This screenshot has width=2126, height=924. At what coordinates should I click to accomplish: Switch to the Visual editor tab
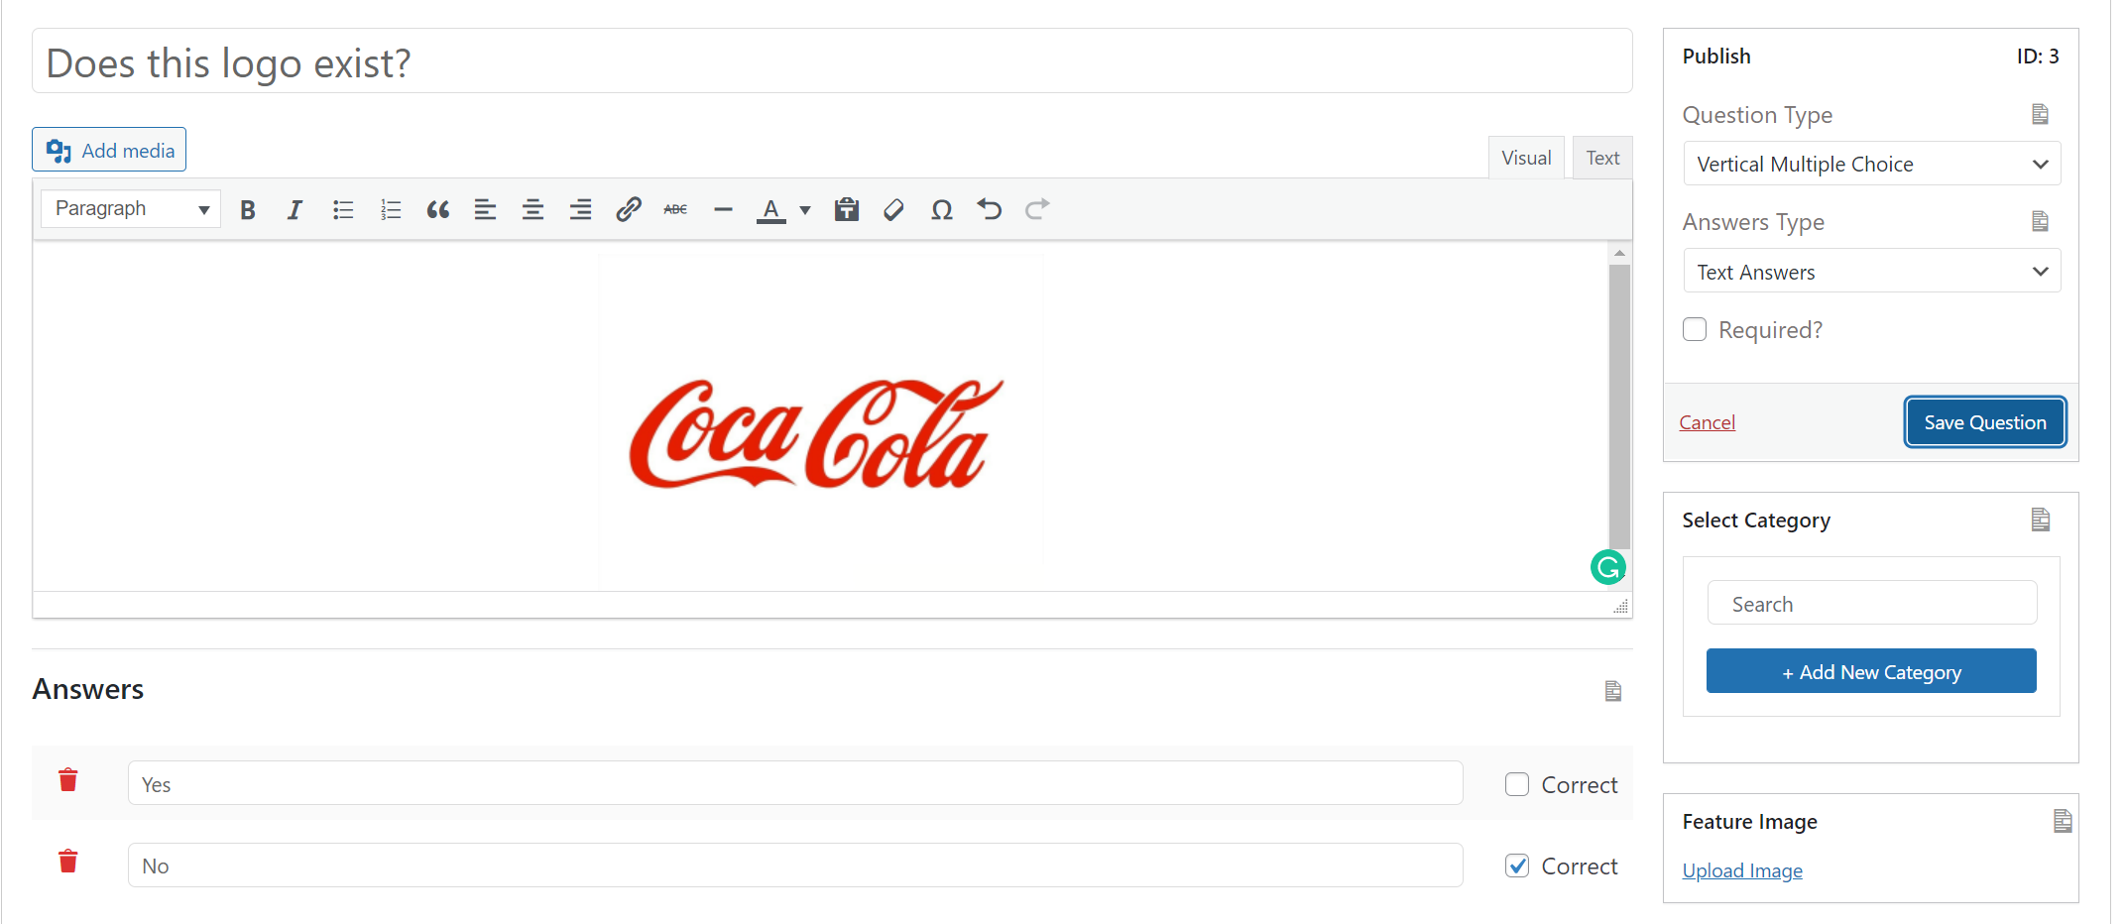click(x=1526, y=158)
